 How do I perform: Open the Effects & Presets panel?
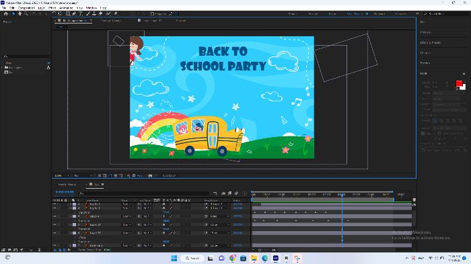coord(431,42)
